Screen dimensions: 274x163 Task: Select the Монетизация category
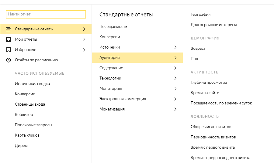click(137, 109)
